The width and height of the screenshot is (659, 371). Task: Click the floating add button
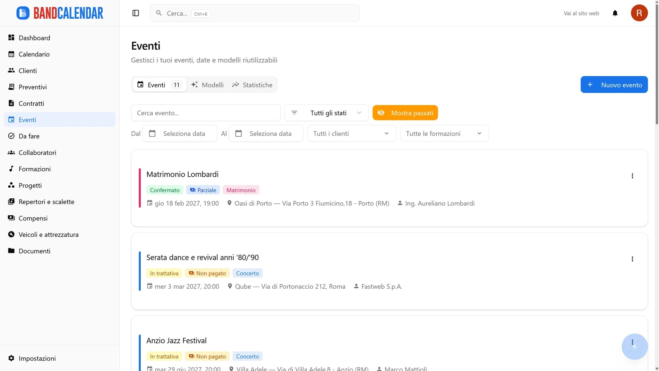pyautogui.click(x=634, y=347)
